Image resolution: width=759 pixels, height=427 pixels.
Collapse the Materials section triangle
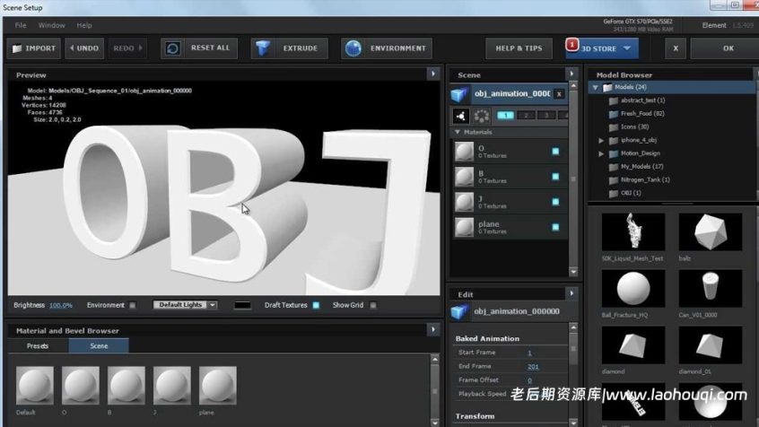point(458,132)
